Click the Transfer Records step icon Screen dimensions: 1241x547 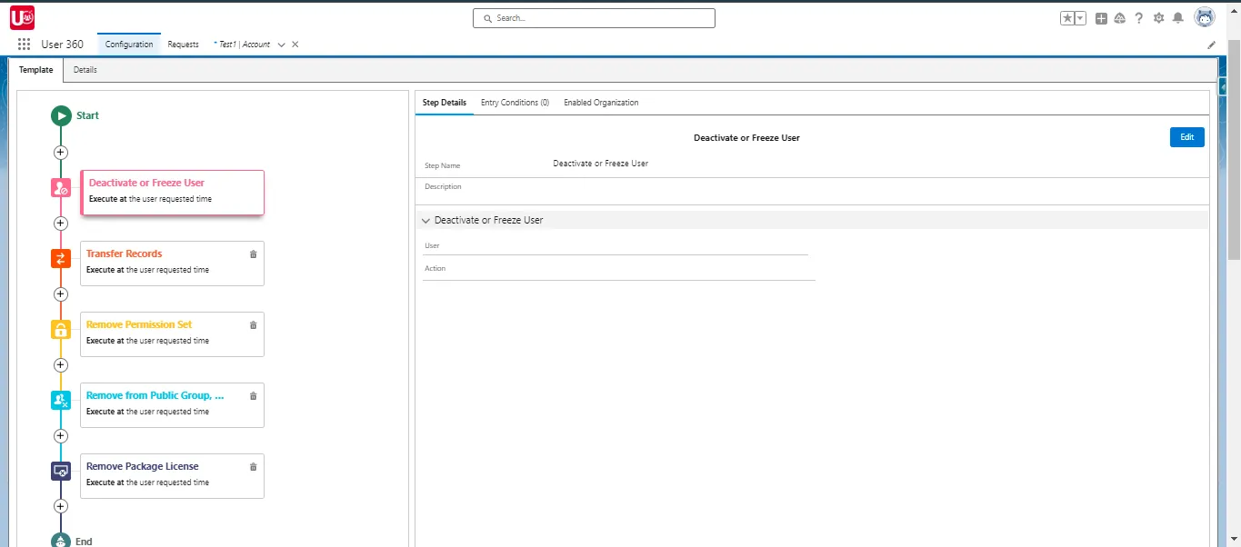coord(60,258)
